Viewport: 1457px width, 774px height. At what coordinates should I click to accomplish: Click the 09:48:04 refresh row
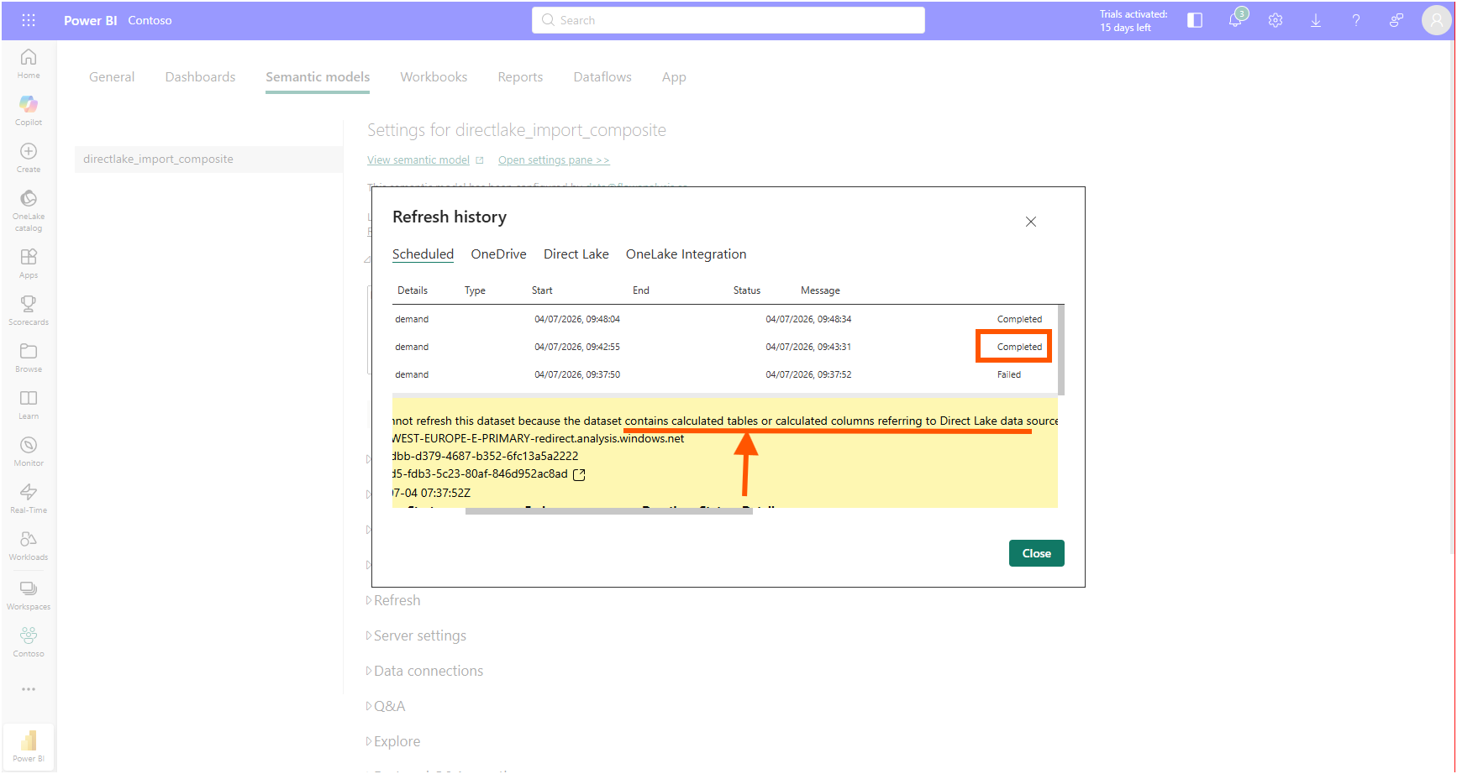(724, 319)
